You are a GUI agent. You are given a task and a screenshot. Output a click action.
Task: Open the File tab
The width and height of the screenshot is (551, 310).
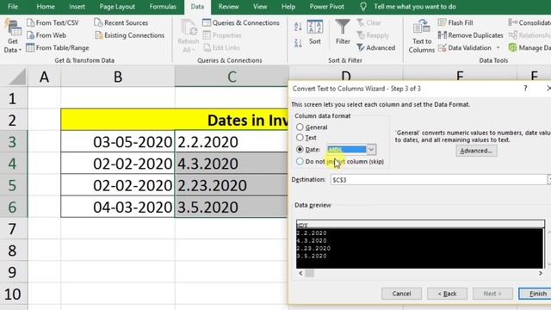(13, 7)
